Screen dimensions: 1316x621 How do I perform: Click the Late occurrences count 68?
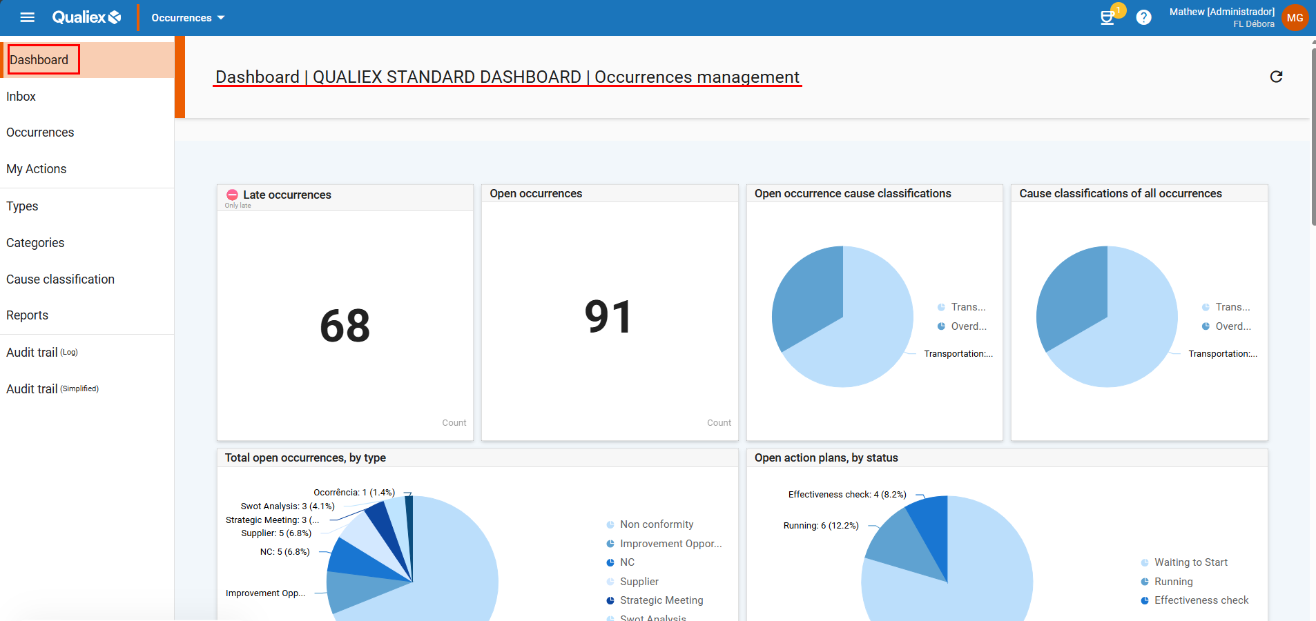pyautogui.click(x=345, y=326)
